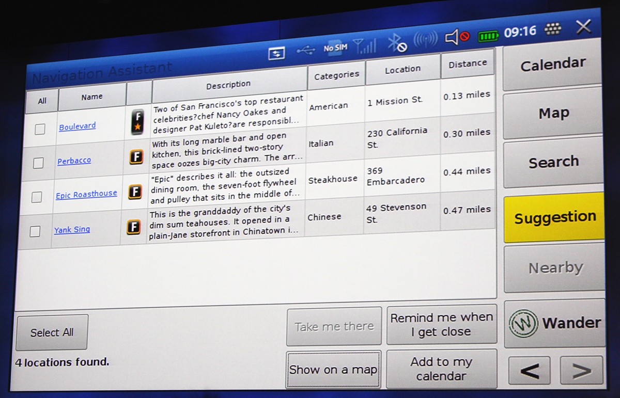
Task: Tap the battery indicator icon
Action: 488,36
